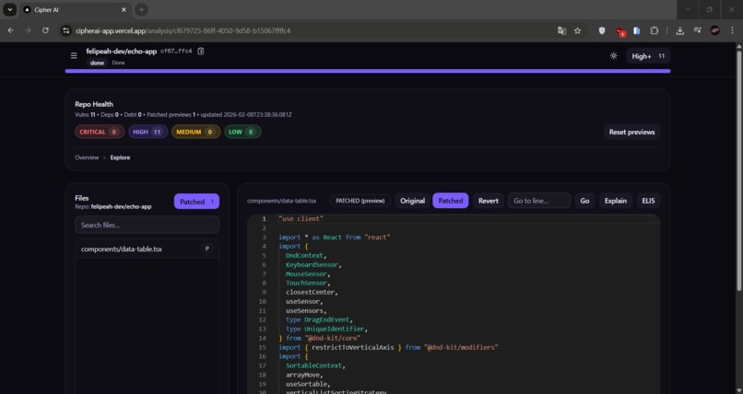743x394 pixels.
Task: Switch to the Original code view
Action: tap(412, 201)
